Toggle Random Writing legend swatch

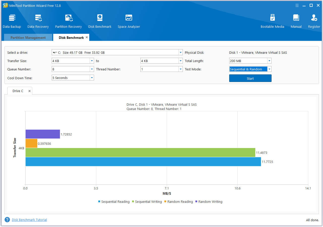tap(196, 202)
